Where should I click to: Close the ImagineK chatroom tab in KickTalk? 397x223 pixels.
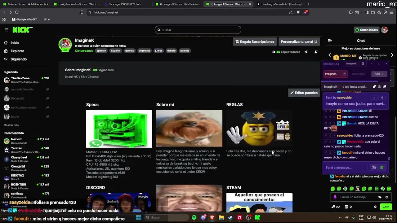click(x=344, y=74)
